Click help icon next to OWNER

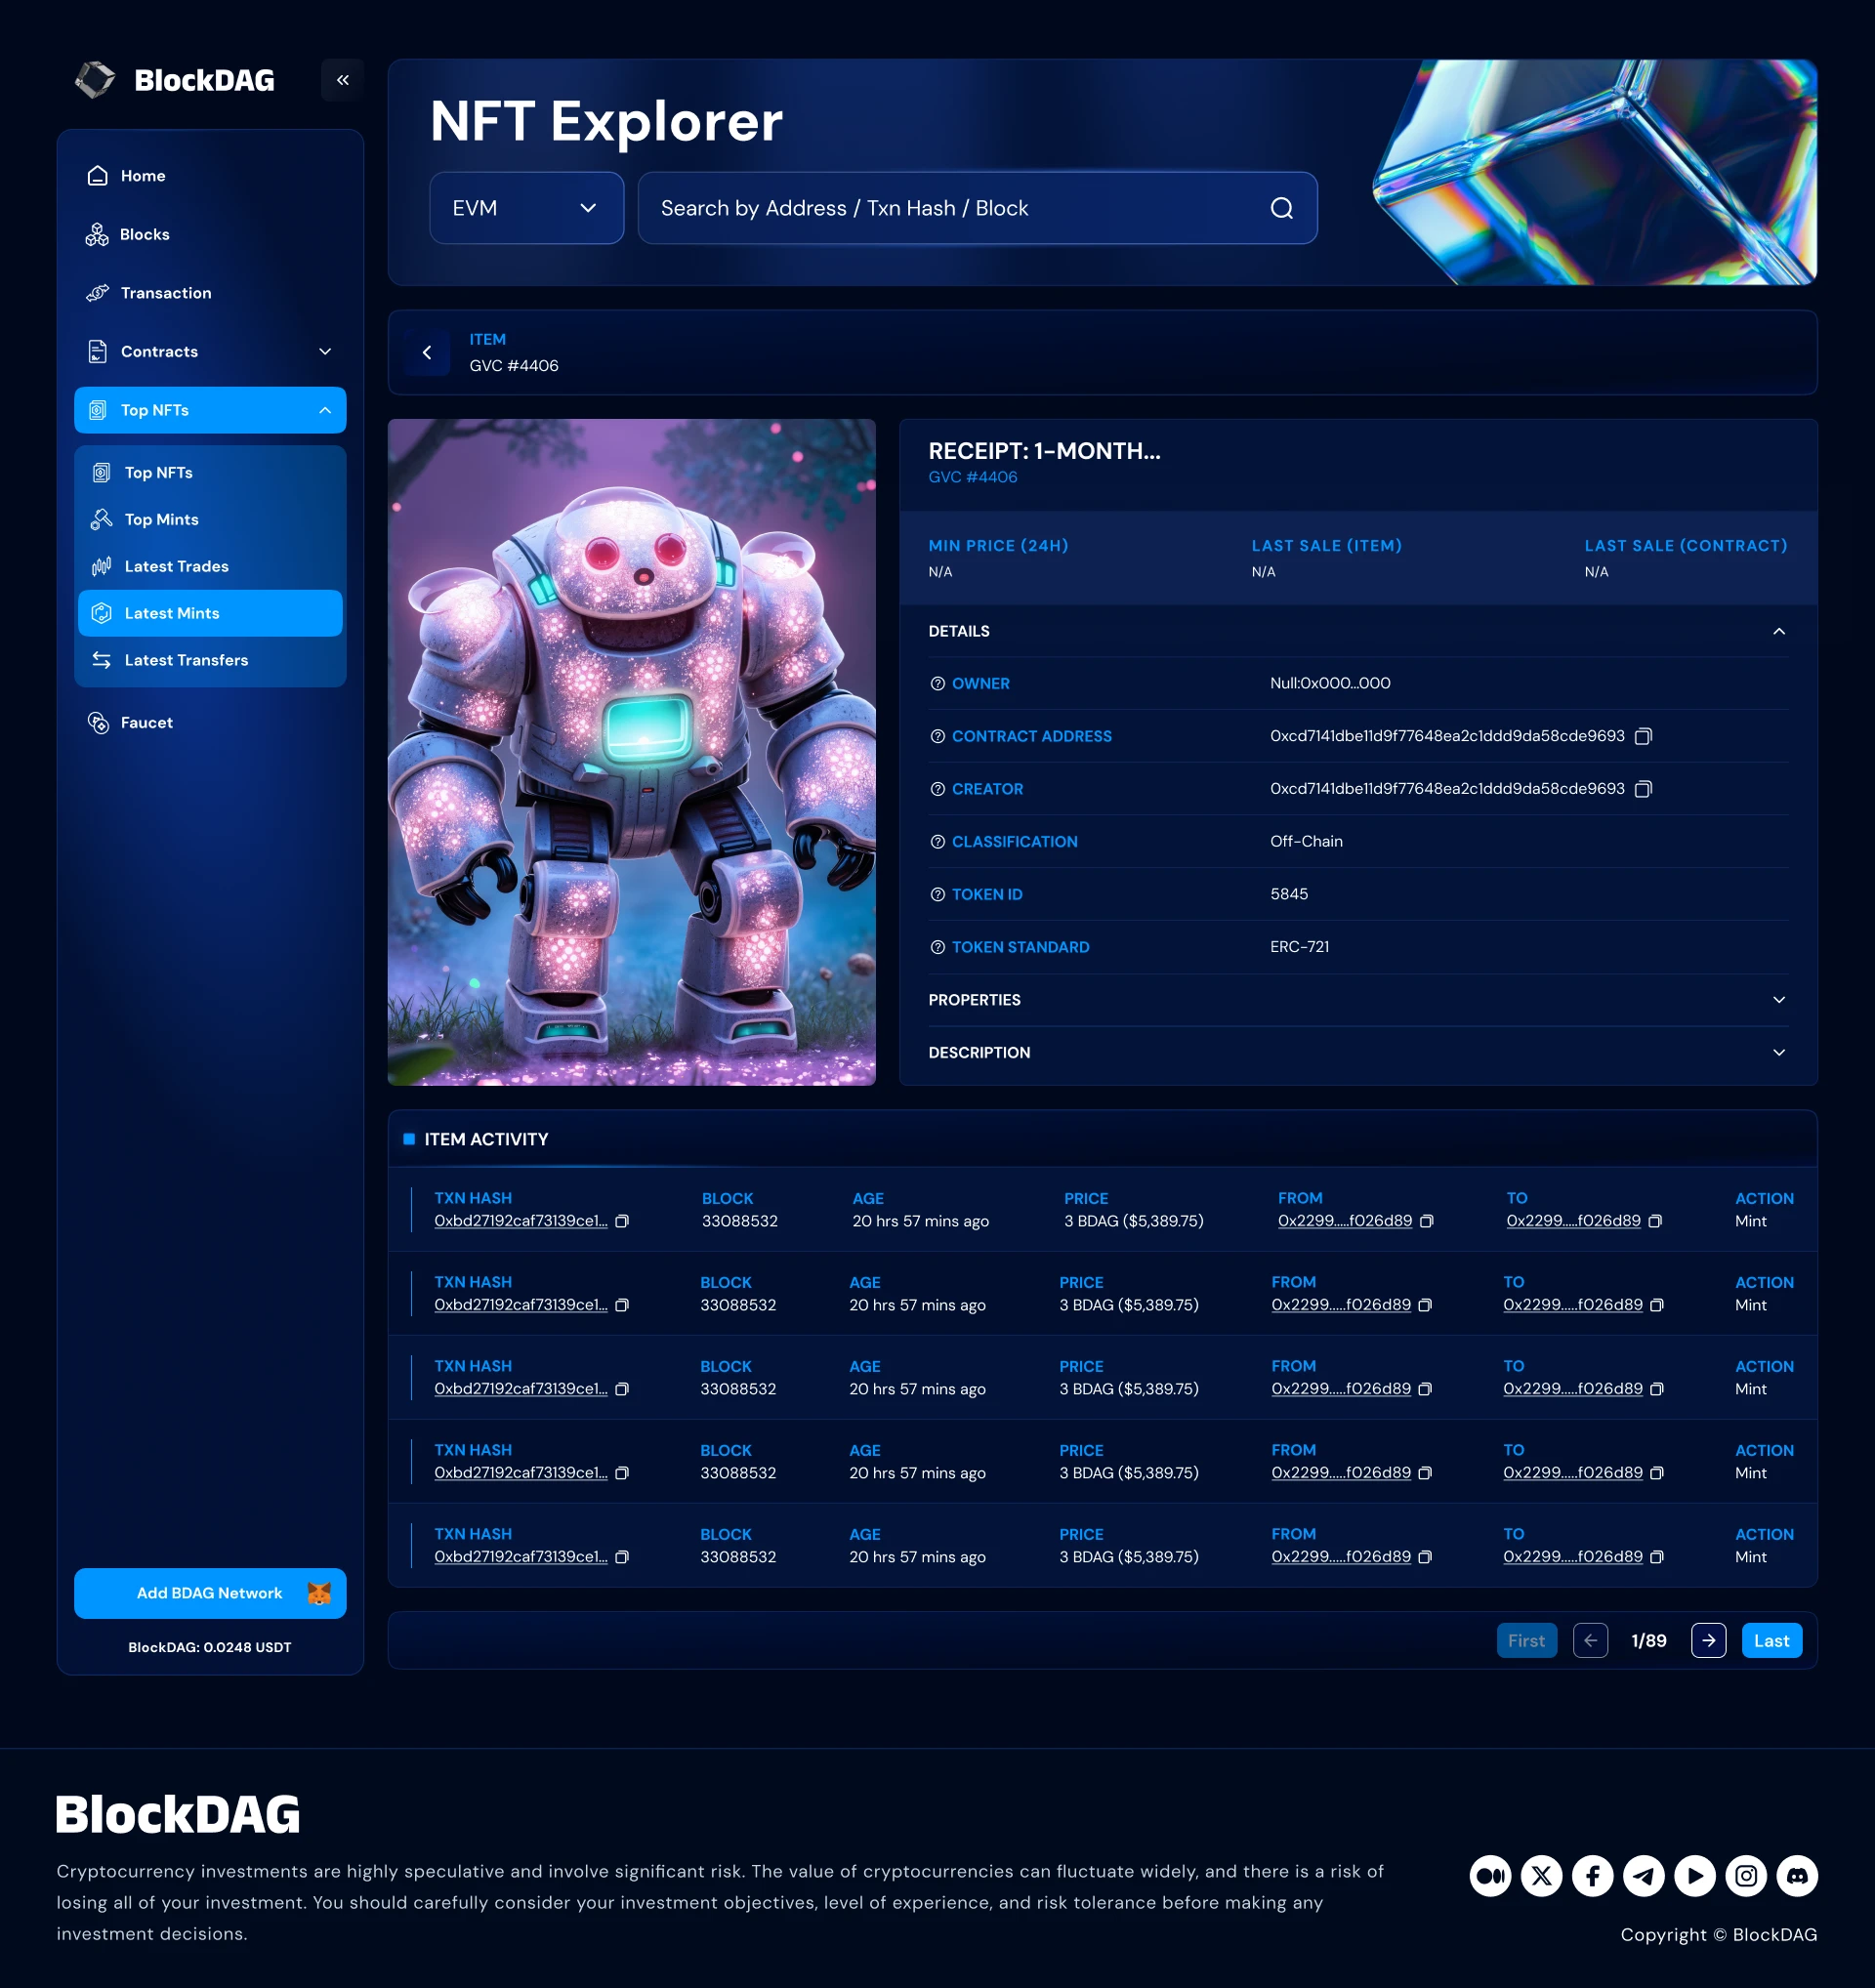coord(937,684)
